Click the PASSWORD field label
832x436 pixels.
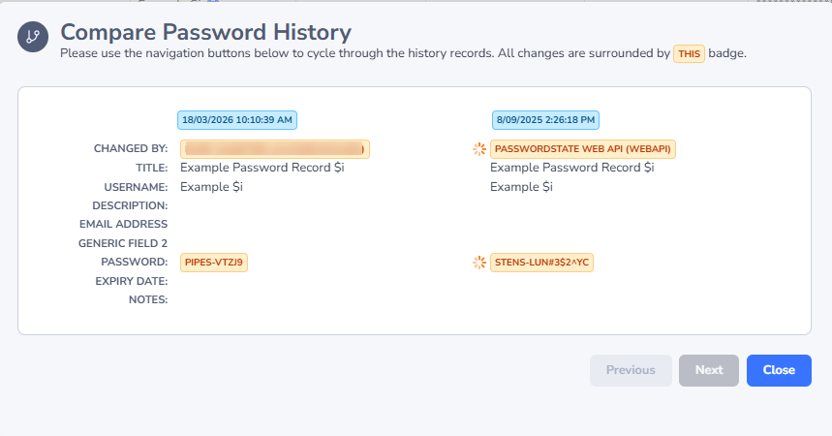click(135, 263)
